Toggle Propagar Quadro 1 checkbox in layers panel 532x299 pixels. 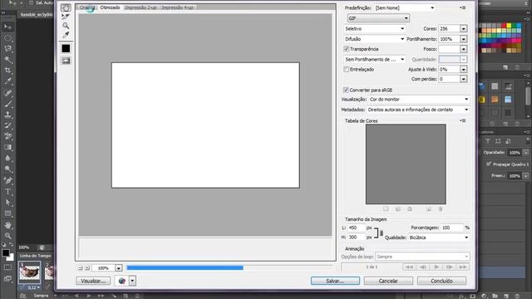pyautogui.click(x=489, y=164)
